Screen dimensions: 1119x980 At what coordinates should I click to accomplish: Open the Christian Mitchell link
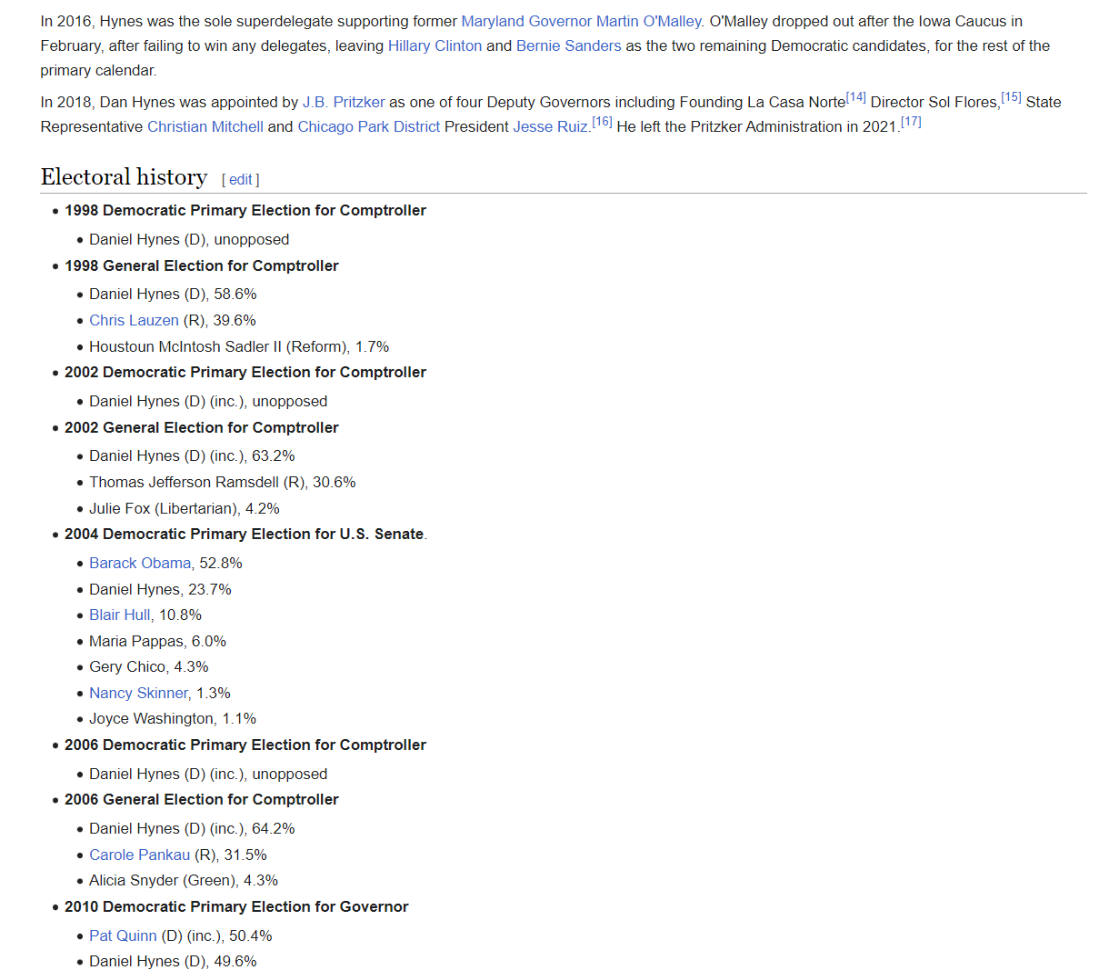coord(205,126)
